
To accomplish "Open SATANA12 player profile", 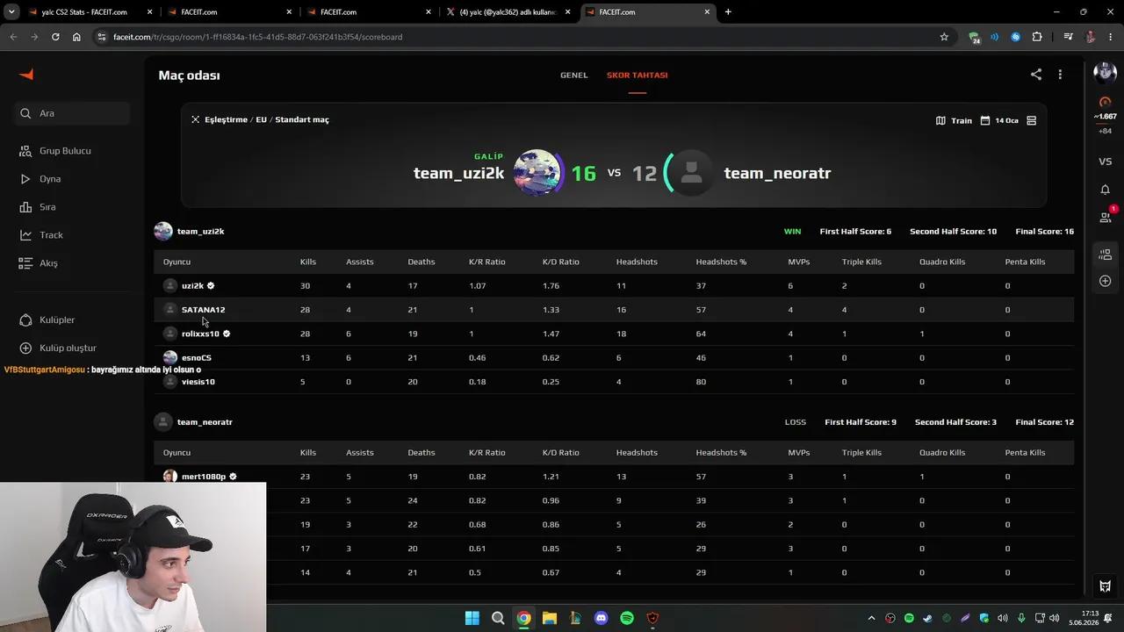I will (x=203, y=310).
